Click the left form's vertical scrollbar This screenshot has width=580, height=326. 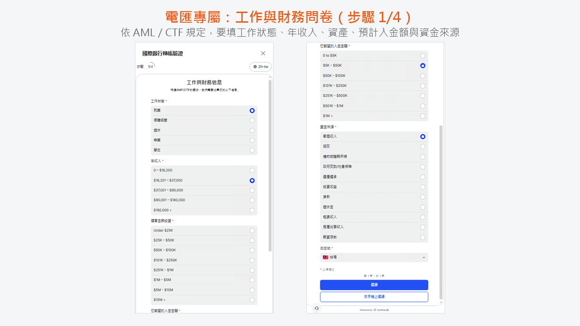tap(270, 165)
